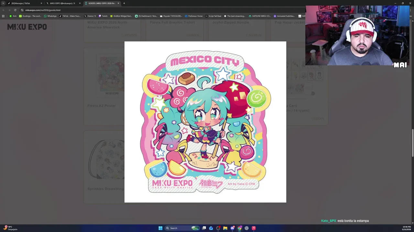Minimize the Chrome window
414x232 pixels.
[395, 3]
